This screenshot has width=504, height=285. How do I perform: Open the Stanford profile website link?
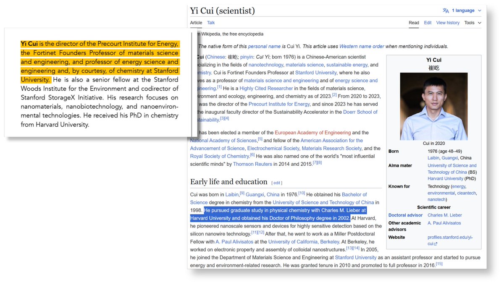(450, 240)
